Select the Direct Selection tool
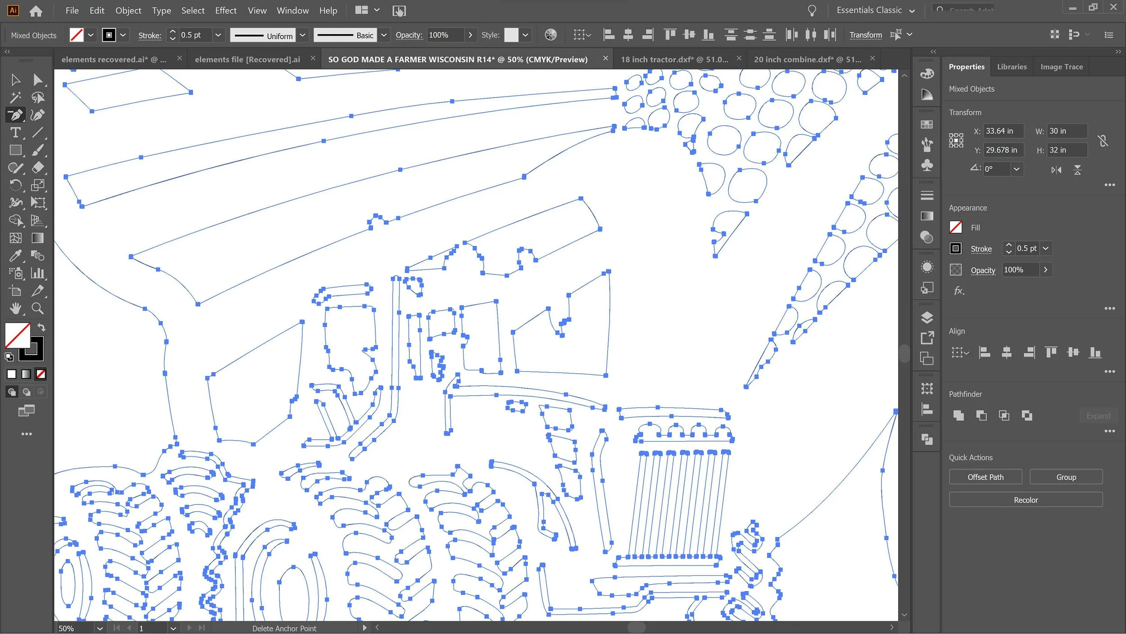 (37, 80)
